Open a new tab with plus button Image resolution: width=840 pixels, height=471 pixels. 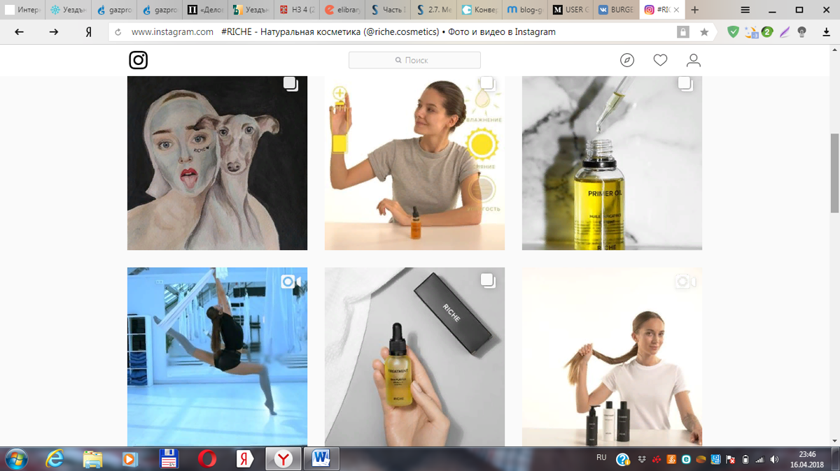click(x=695, y=10)
